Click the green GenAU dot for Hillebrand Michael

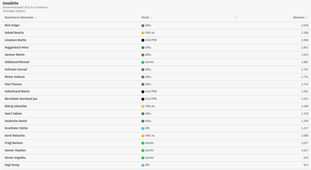click(143, 62)
